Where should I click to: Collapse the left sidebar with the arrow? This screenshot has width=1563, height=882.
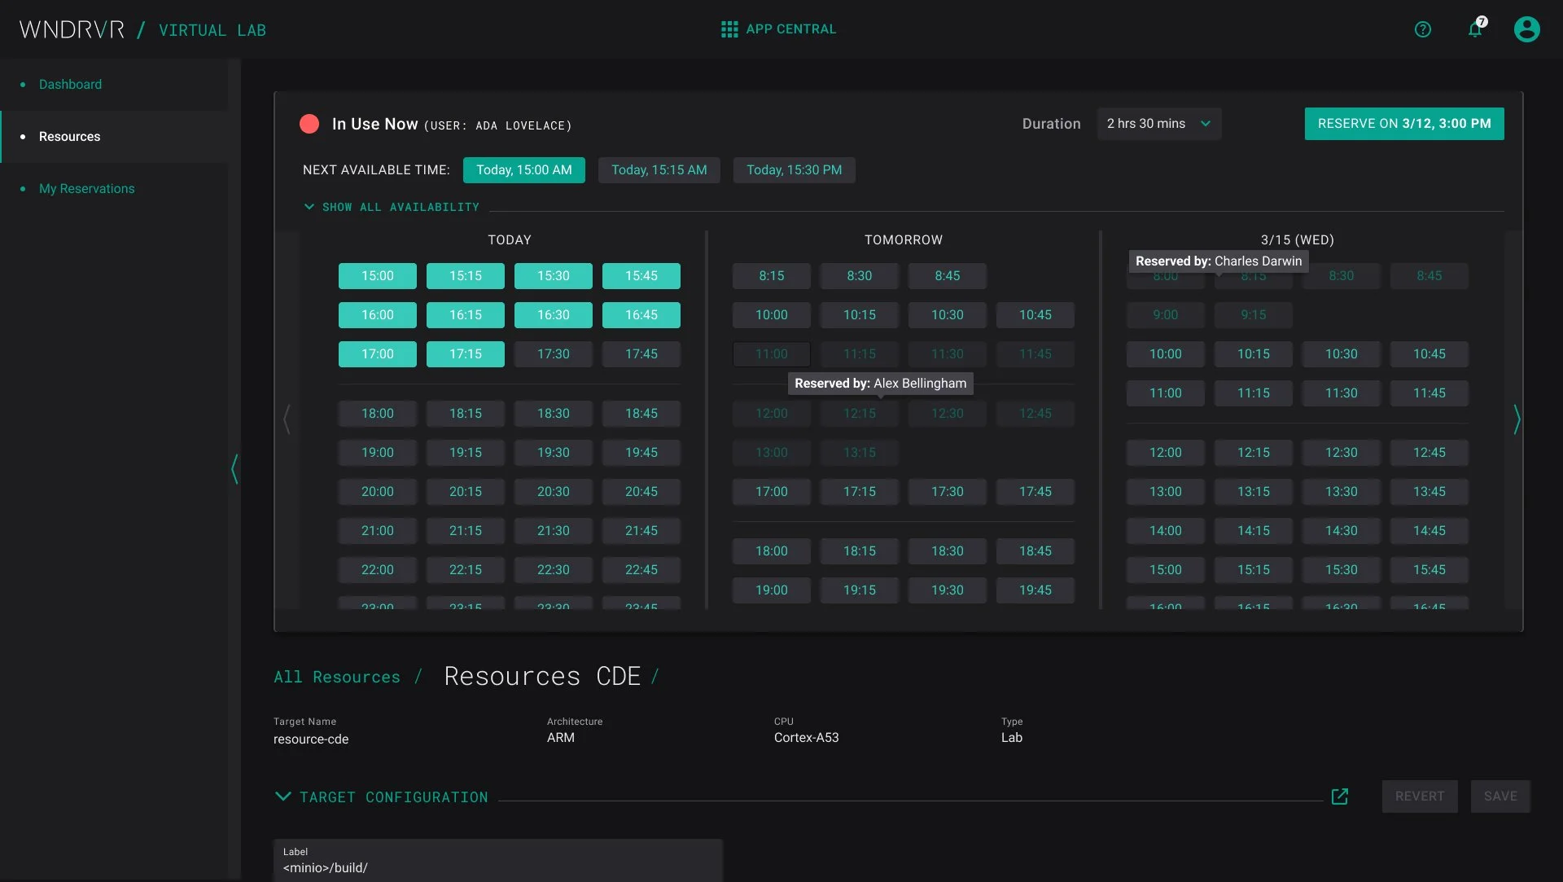tap(234, 469)
